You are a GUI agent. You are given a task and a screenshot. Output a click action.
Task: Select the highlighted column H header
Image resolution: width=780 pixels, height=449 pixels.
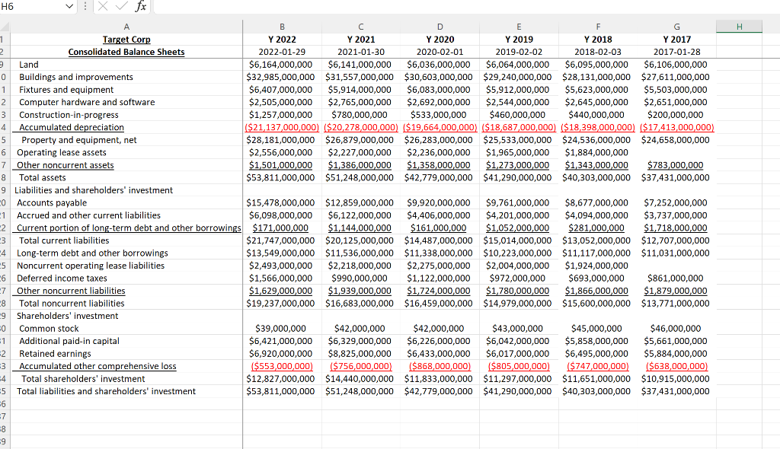pos(738,27)
